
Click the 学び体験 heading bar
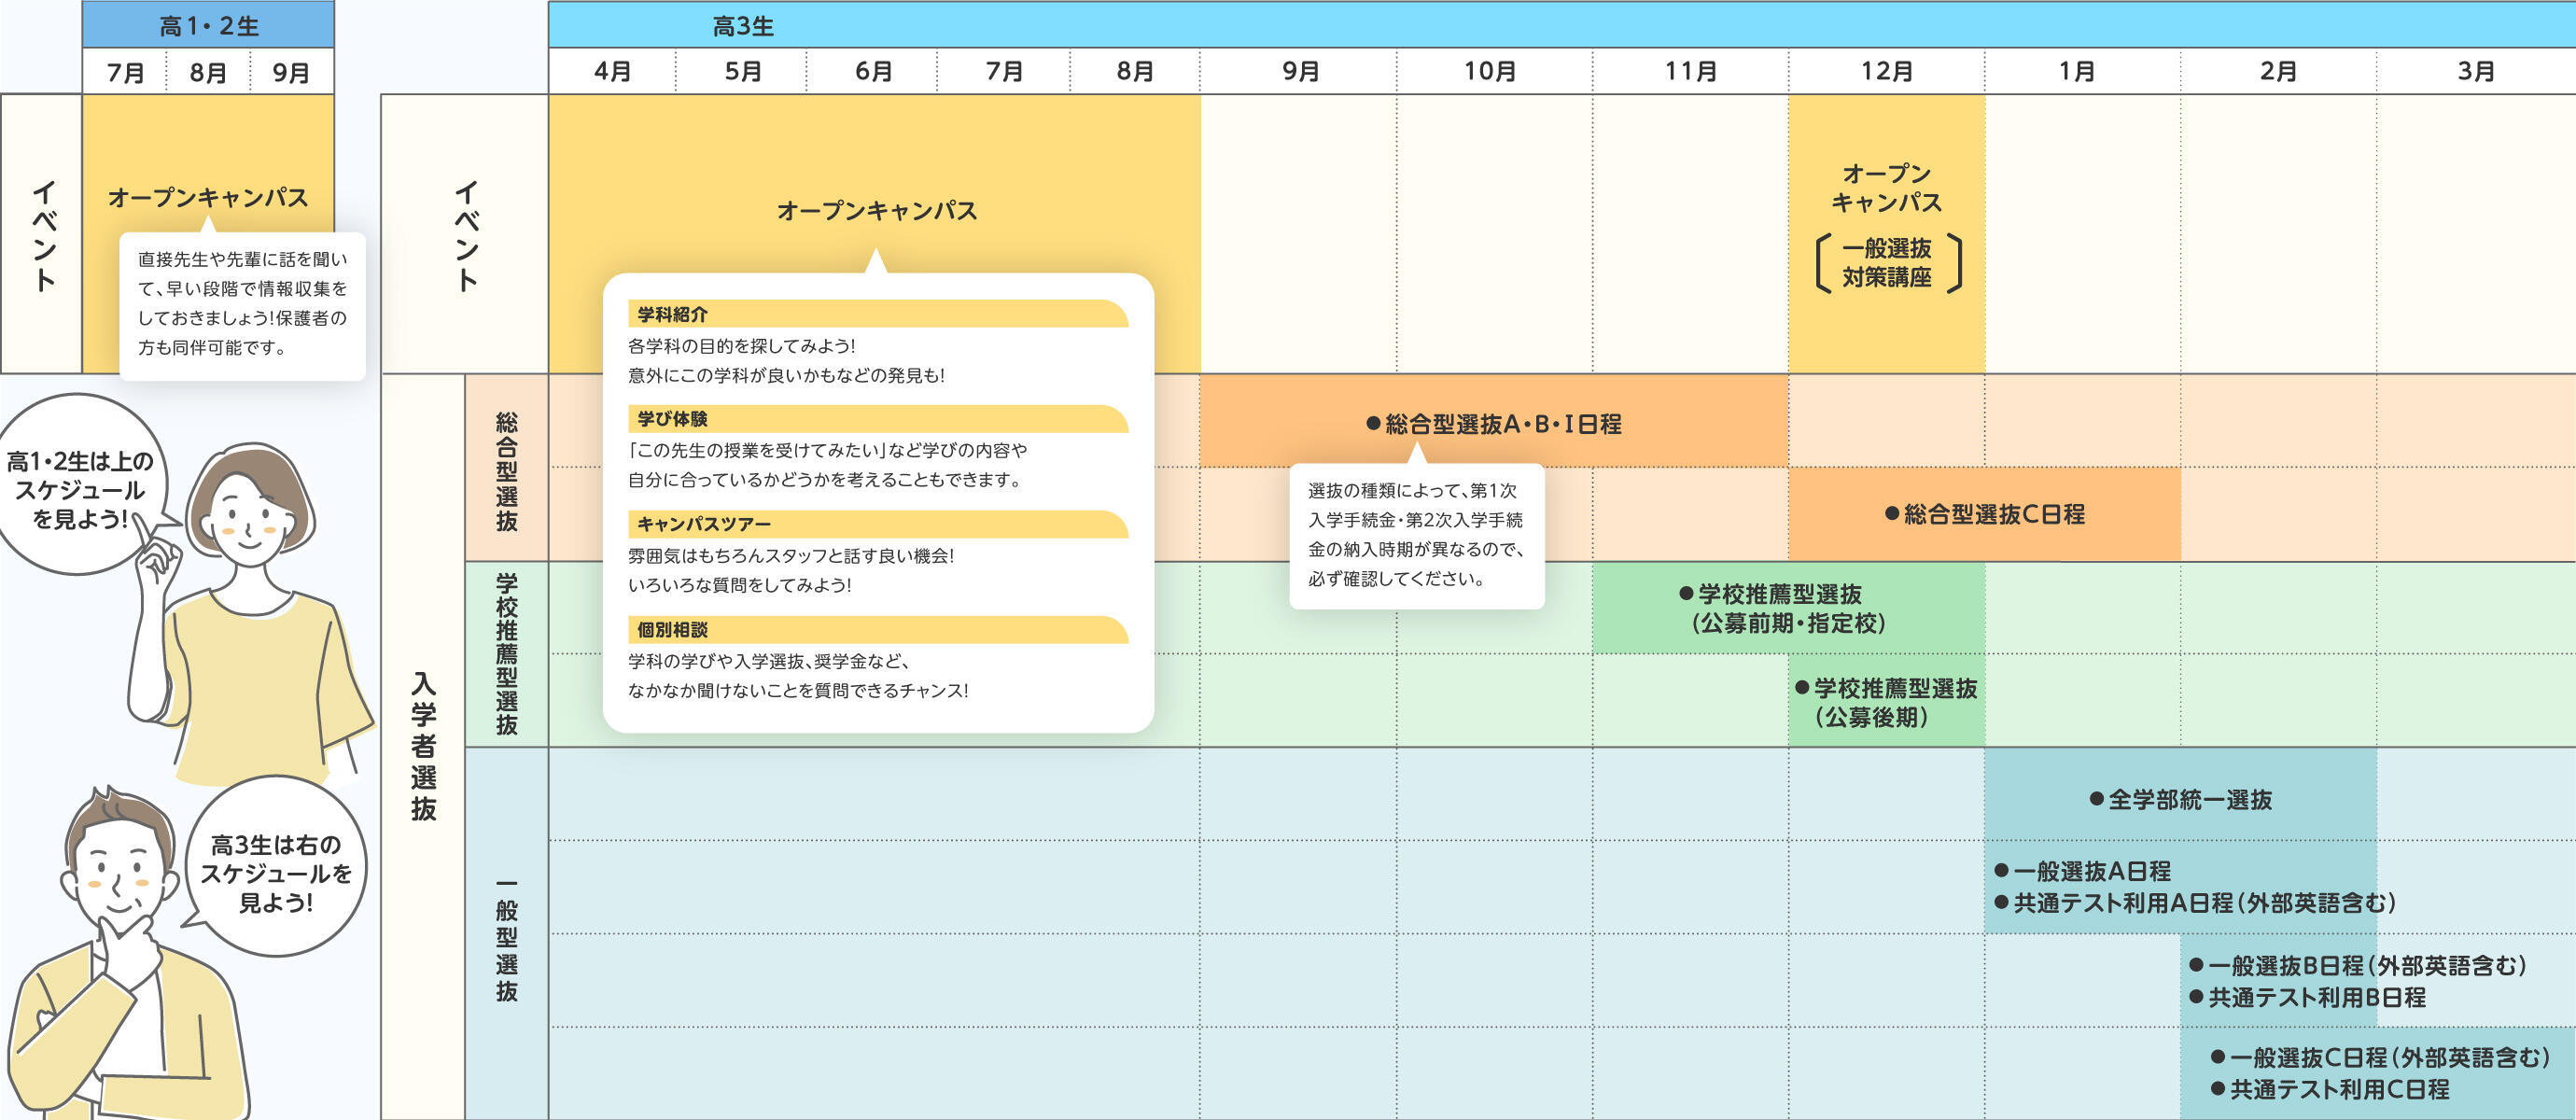[672, 419]
